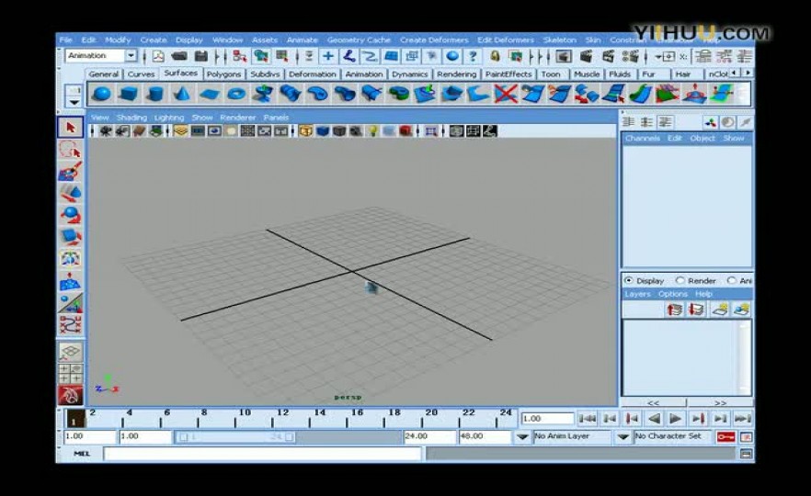Activate the Select tool arrow

coord(70,127)
